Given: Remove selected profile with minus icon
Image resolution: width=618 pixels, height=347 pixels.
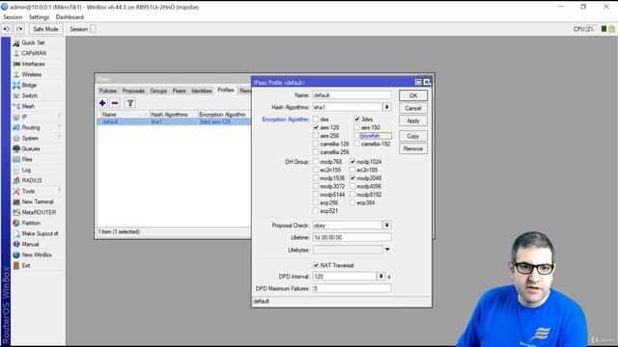Looking at the screenshot, I should coord(115,103).
